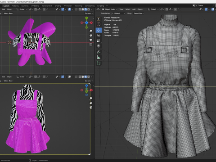
Task: Select the Annotate tool in right viewport toolbar
Action: [x=99, y=52]
